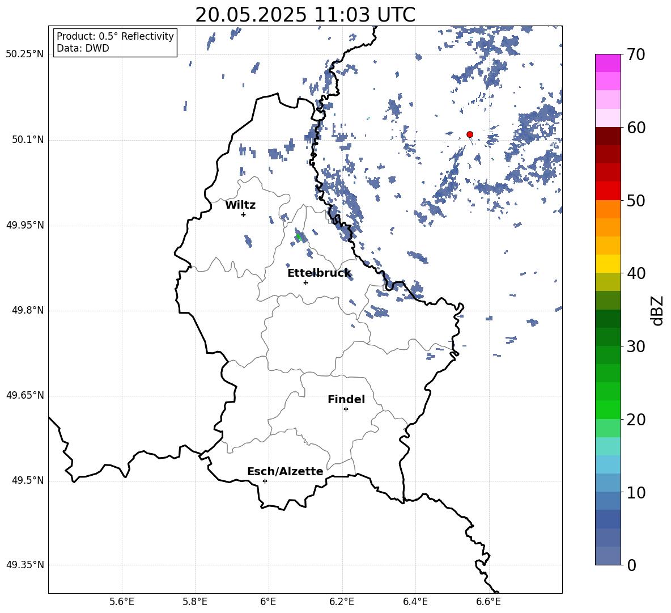Click the dark maroon colorbar segment below 60
Screen dimensions: 671x613
608,136
